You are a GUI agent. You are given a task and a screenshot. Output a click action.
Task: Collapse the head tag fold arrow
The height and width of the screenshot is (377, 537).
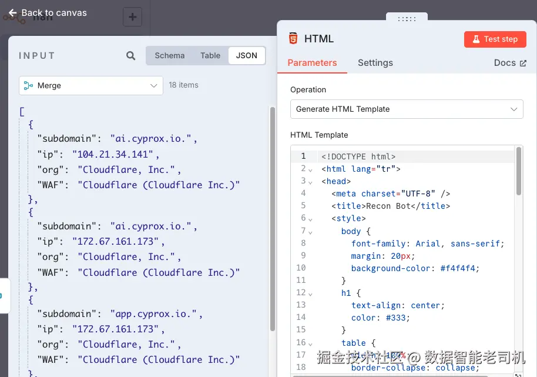(311, 182)
